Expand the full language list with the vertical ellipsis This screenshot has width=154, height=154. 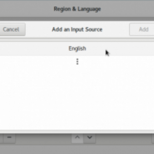[x=77, y=62]
